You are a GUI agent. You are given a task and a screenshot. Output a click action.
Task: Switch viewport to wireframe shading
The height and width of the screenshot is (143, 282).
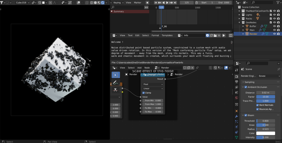coord(91,3)
